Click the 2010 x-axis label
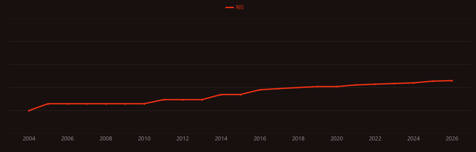 pos(144,139)
